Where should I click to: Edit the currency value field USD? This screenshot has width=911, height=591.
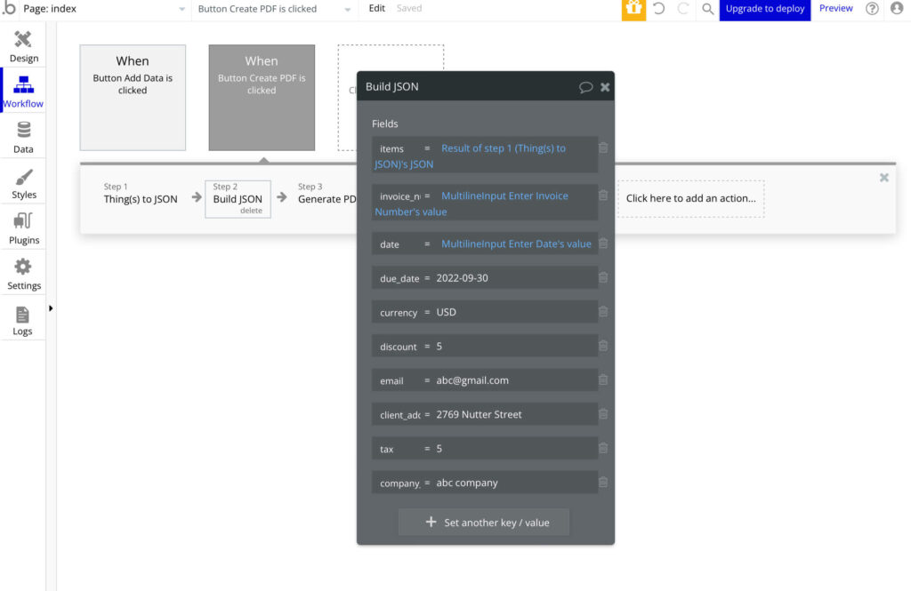pyautogui.click(x=515, y=312)
